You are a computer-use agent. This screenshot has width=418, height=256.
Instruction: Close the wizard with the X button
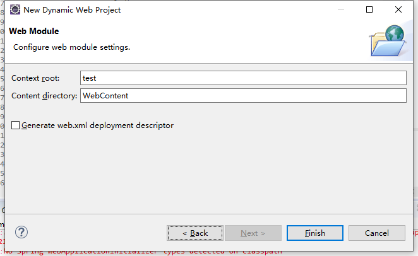click(398, 9)
